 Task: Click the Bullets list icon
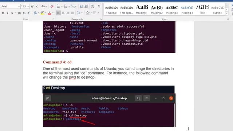(58, 7)
